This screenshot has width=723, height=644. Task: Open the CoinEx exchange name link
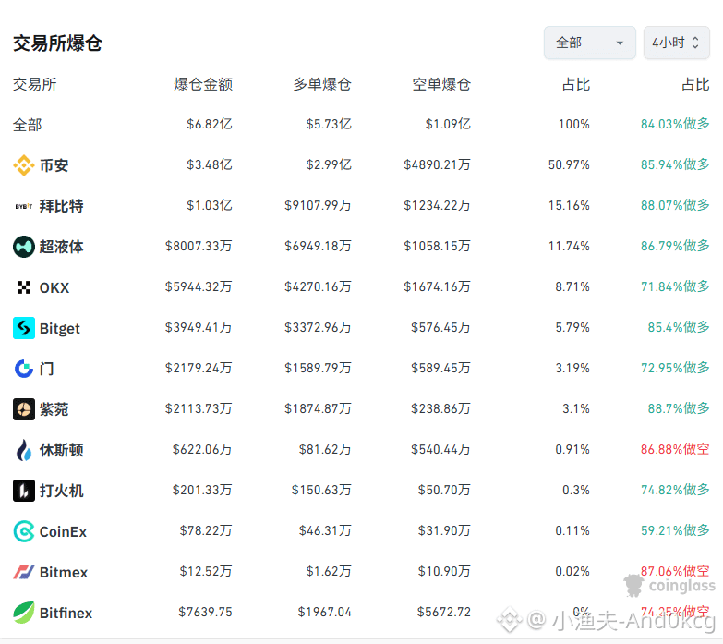63,531
